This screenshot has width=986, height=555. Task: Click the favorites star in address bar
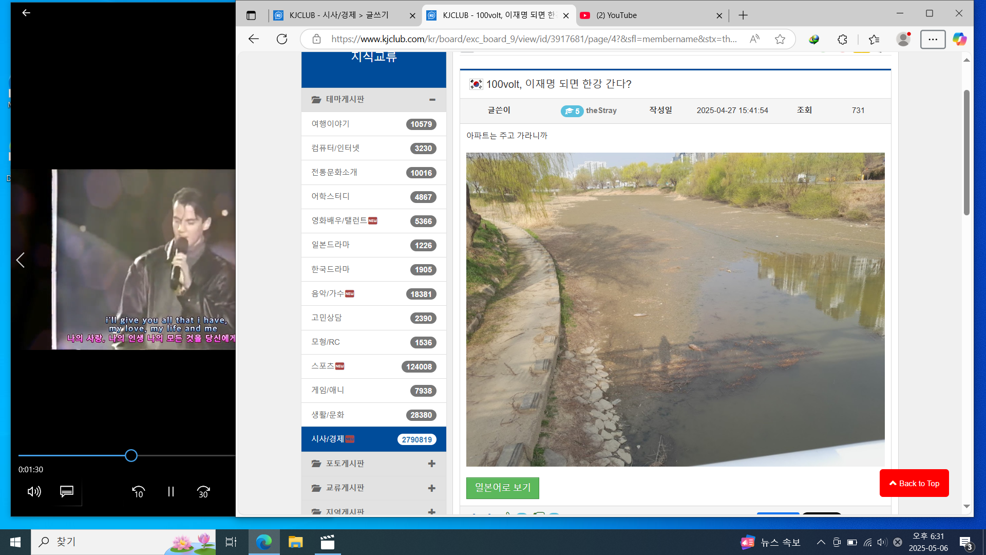click(x=780, y=39)
